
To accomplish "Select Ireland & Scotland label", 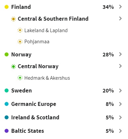I will click(35, 117).
